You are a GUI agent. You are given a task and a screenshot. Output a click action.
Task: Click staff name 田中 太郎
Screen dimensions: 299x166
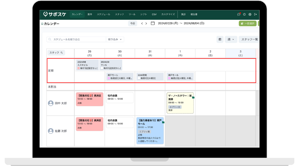pyautogui.click(x=61, y=103)
